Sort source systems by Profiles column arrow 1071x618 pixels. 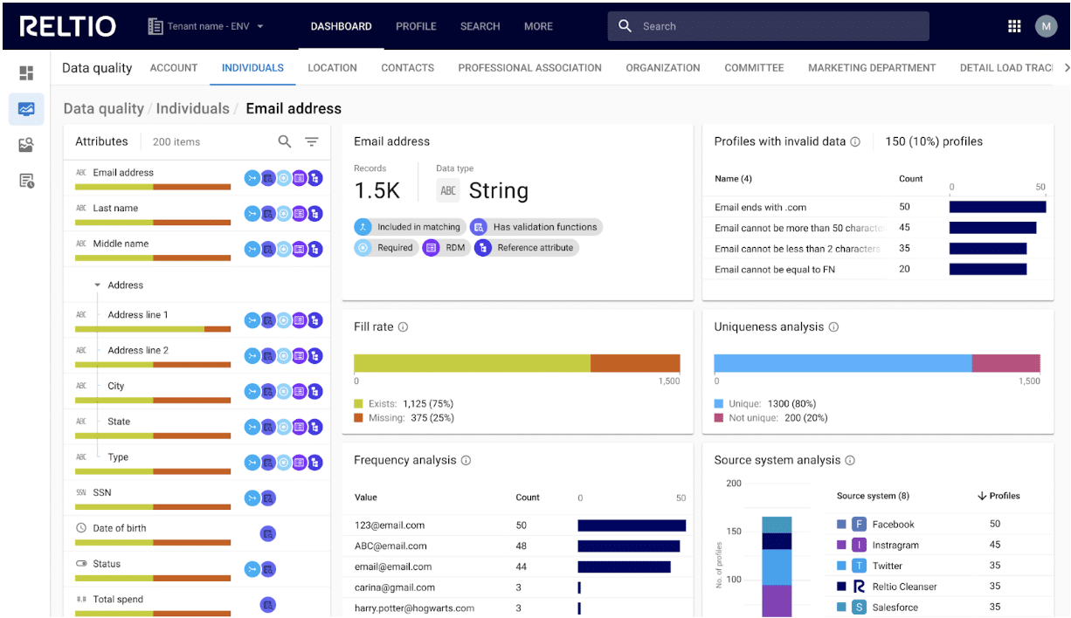tap(982, 496)
